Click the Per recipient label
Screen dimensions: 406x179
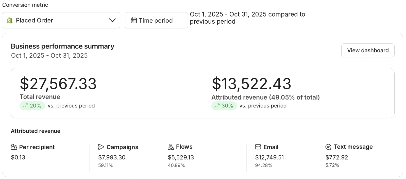coord(37,147)
